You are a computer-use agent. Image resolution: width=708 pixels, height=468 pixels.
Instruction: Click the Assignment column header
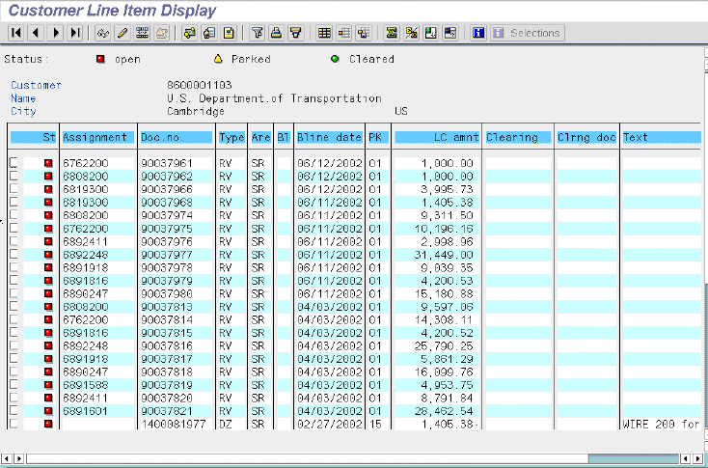pos(95,138)
